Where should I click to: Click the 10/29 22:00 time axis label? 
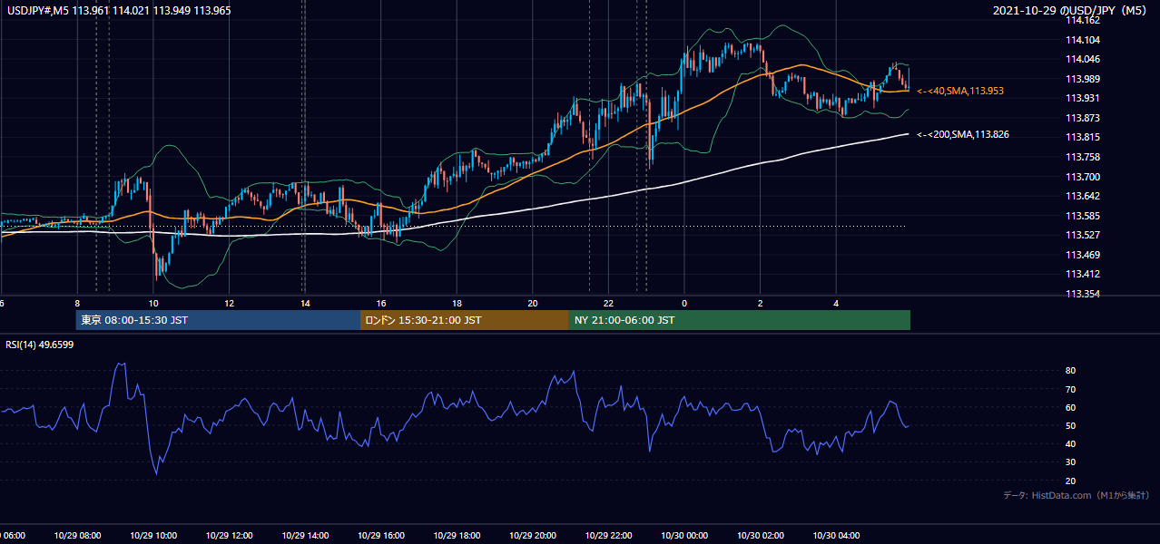click(x=609, y=536)
